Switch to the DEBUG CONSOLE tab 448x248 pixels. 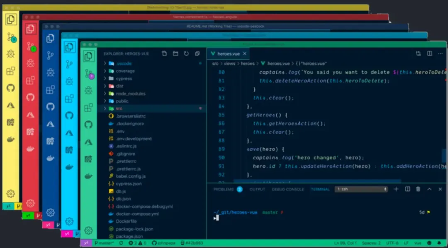288,189
